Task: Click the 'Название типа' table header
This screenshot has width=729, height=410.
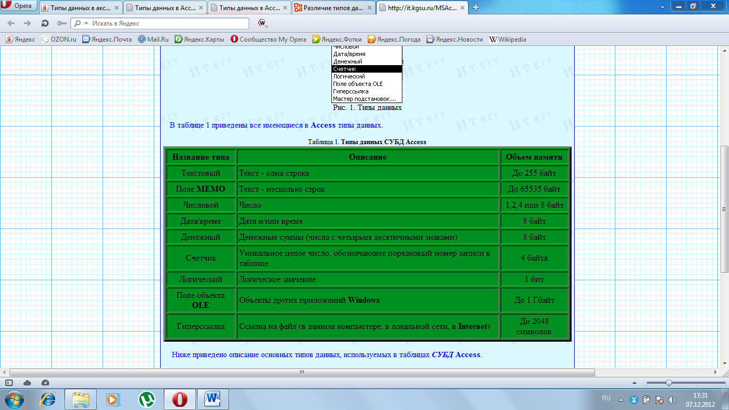Action: (x=201, y=157)
